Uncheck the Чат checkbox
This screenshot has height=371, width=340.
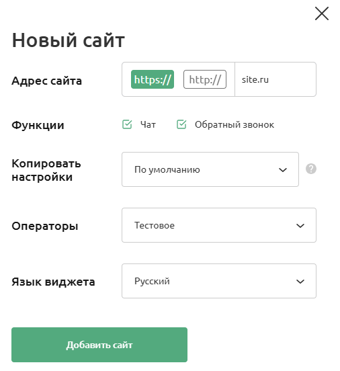pos(127,124)
